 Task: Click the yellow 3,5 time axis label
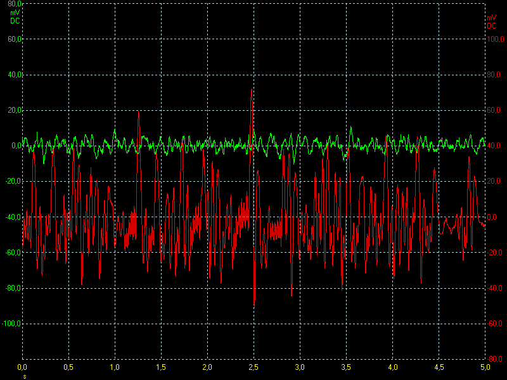click(x=346, y=367)
